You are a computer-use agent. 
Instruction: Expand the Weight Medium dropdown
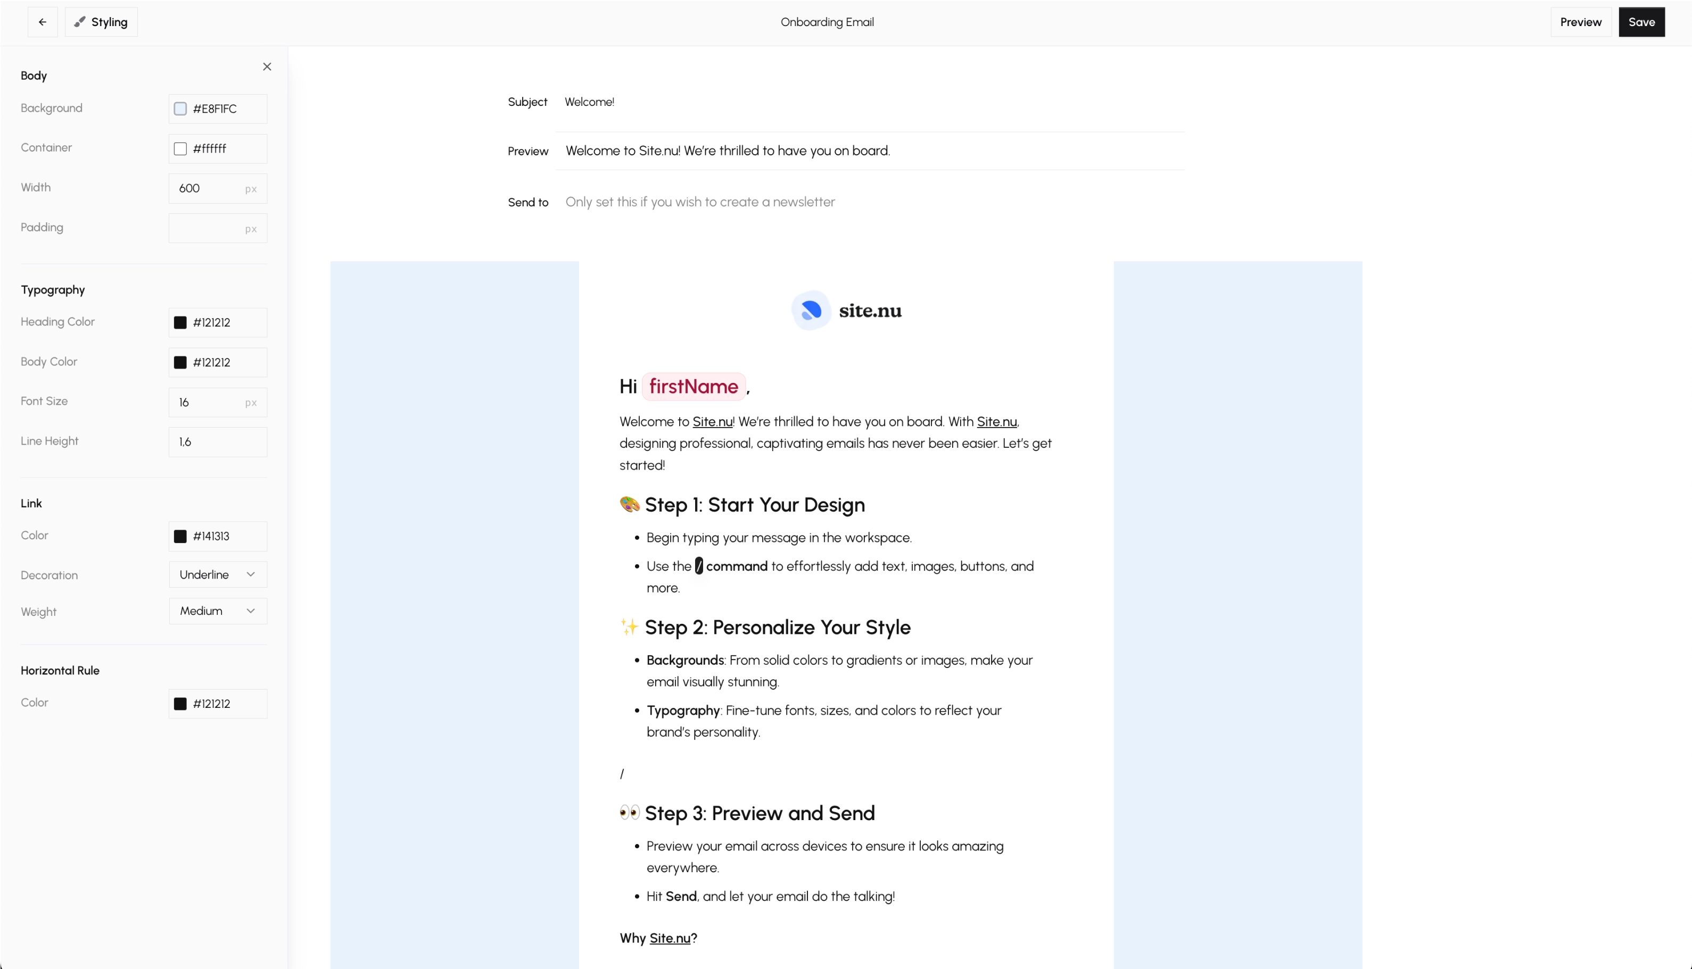218,611
